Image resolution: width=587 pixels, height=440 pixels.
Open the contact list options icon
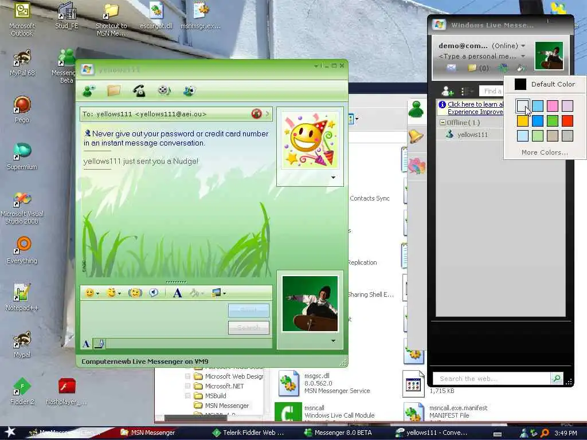[x=467, y=91]
